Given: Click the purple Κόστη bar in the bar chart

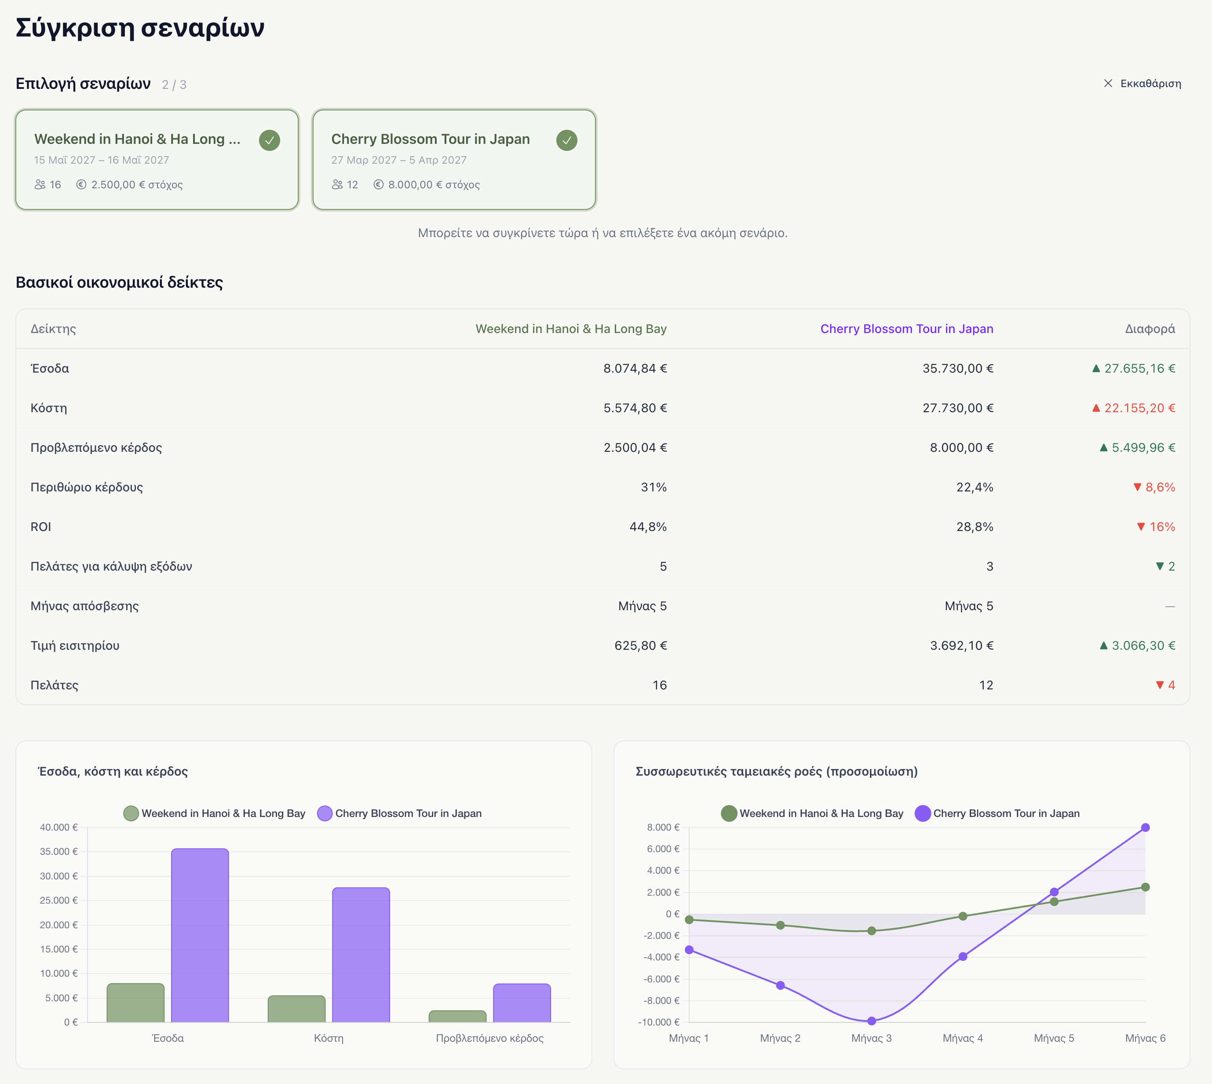Looking at the screenshot, I should (361, 955).
